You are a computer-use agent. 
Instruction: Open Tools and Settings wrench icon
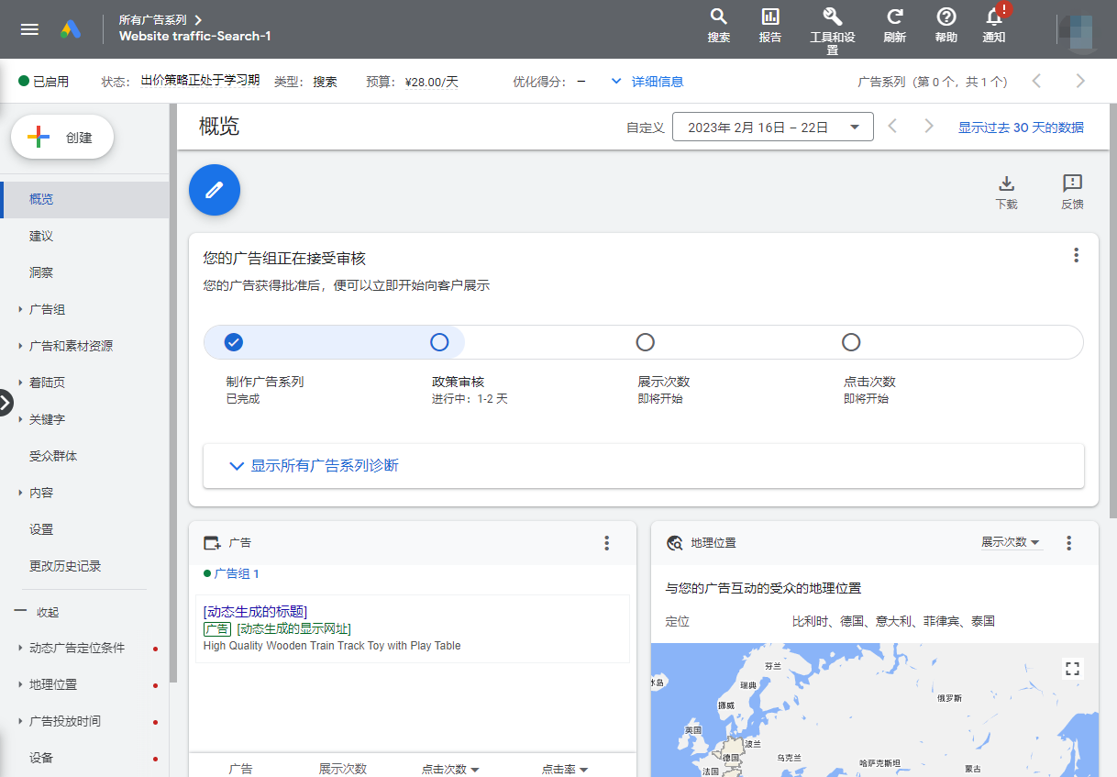pos(832,17)
